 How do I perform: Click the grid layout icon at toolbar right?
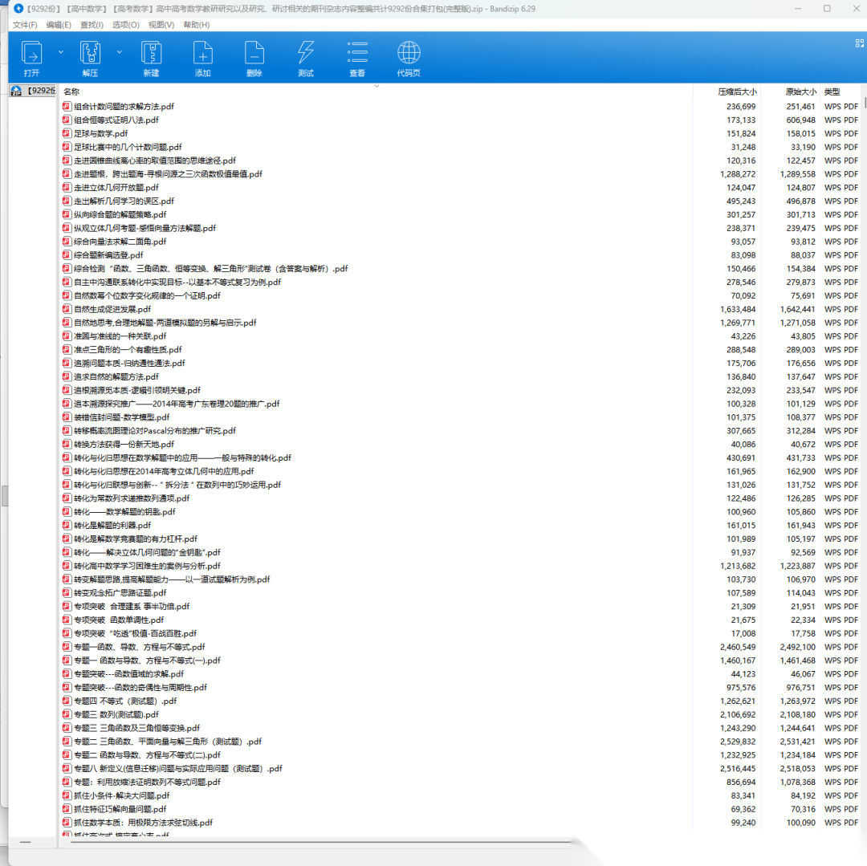859,42
